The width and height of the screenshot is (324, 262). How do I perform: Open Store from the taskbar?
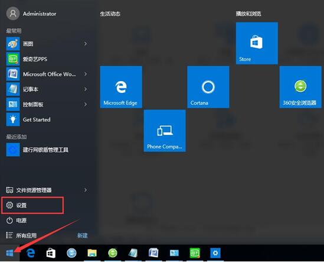pyautogui.click(x=51, y=253)
